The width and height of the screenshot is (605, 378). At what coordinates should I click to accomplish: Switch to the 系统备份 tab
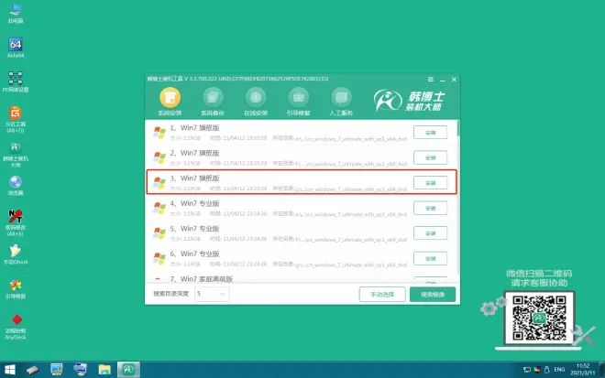(213, 102)
